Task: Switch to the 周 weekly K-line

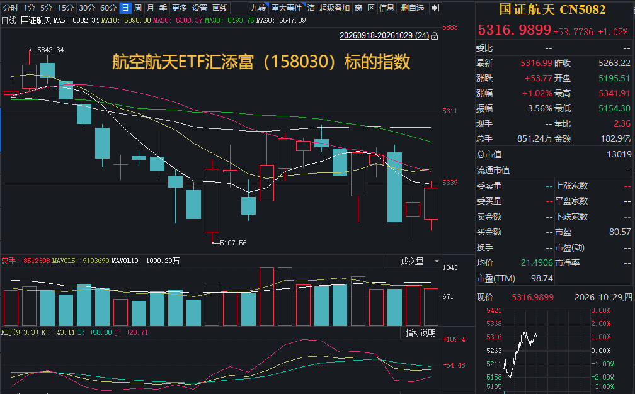Action: [x=138, y=8]
